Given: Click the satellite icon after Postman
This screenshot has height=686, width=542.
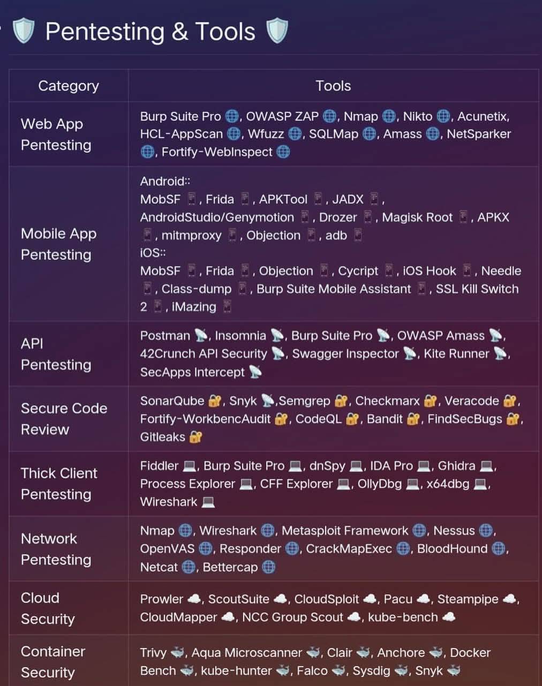Looking at the screenshot, I should click(201, 336).
